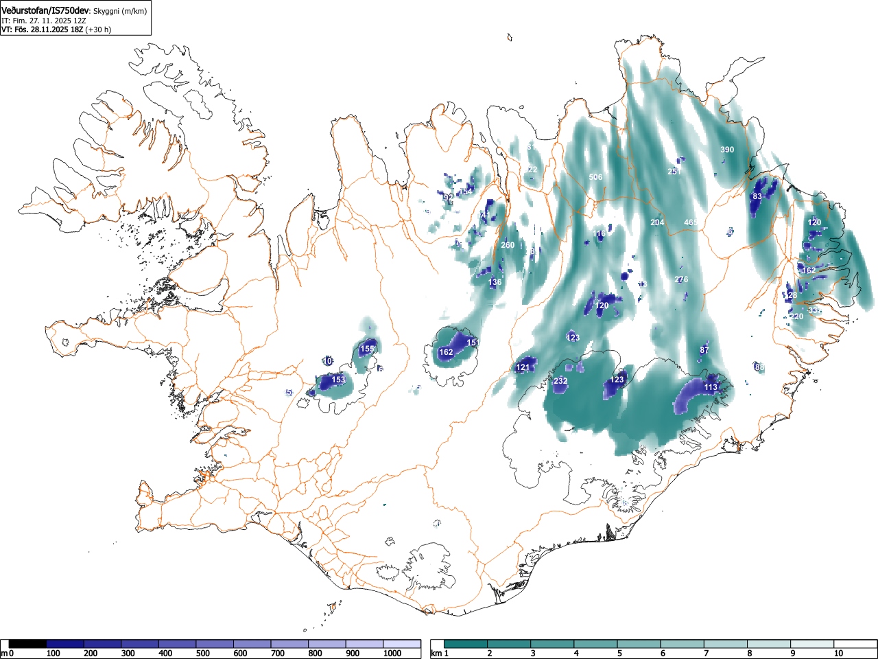Click the 'IT: Fim. 27. 11. 2025 12Z' line
Image resolution: width=878 pixels, height=659 pixels.
tap(44, 21)
